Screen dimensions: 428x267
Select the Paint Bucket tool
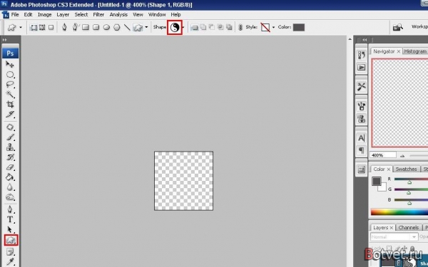10,177
